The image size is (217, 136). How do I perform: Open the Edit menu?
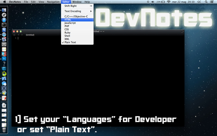[33, 2]
